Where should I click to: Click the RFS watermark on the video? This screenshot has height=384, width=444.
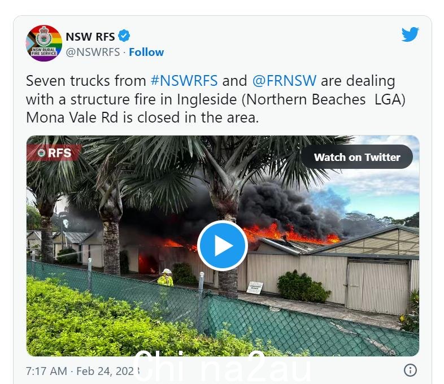(x=54, y=153)
